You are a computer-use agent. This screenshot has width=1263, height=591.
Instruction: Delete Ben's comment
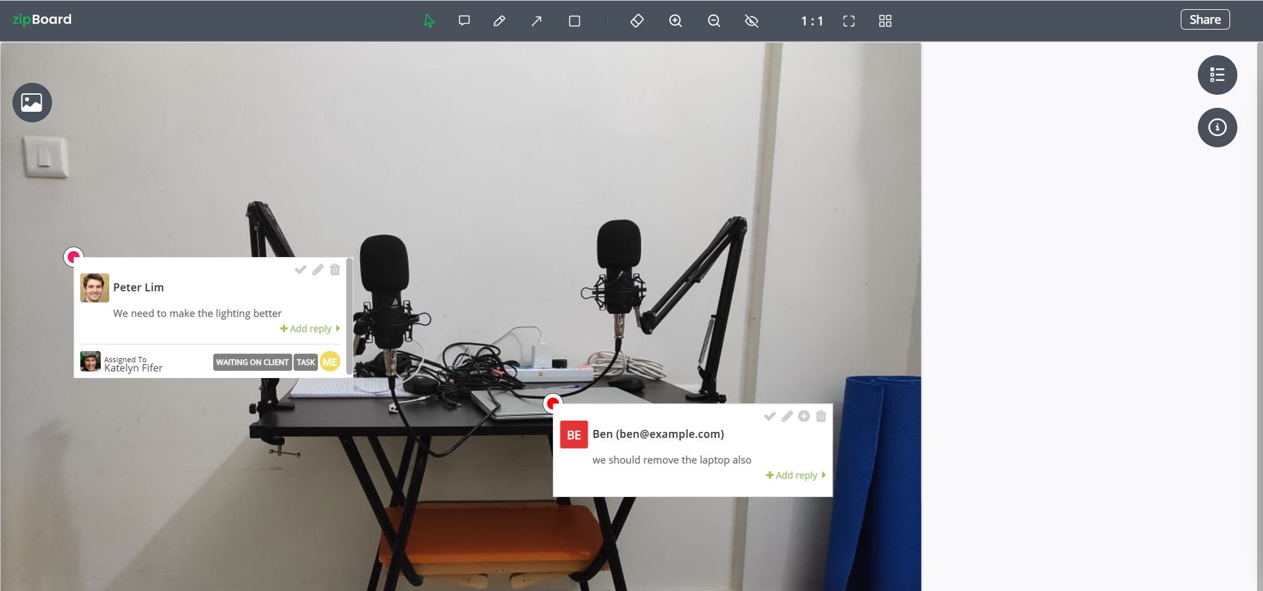[x=821, y=416]
